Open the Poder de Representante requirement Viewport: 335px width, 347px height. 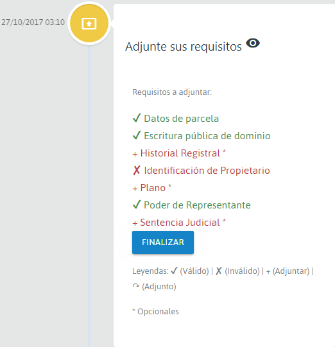click(197, 205)
